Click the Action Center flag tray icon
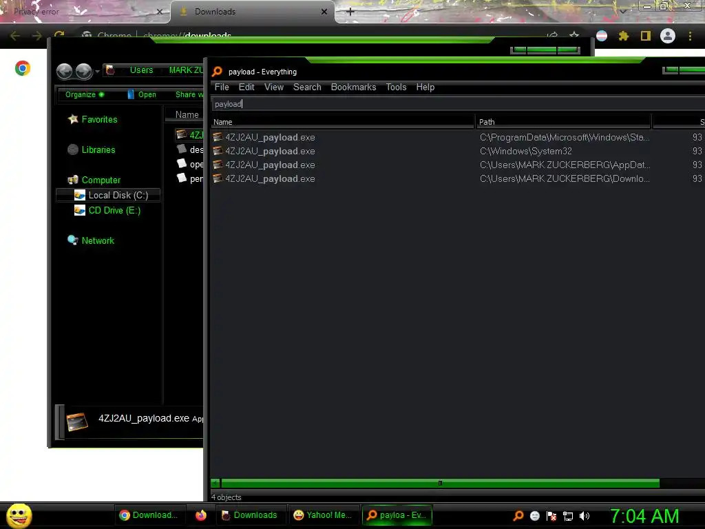 (551, 516)
